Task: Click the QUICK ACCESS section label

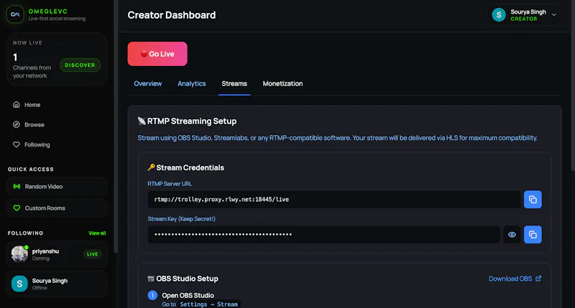Action: [30, 169]
